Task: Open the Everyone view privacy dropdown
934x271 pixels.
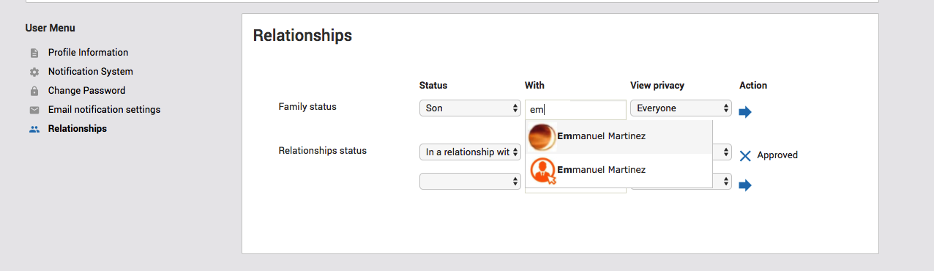Action: (681, 108)
